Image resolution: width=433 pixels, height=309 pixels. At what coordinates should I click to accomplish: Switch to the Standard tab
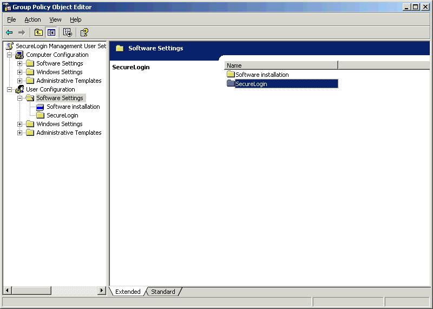click(x=163, y=292)
